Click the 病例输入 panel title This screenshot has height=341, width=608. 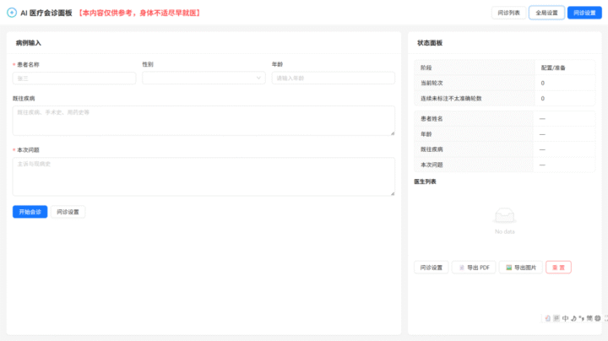[x=29, y=42]
